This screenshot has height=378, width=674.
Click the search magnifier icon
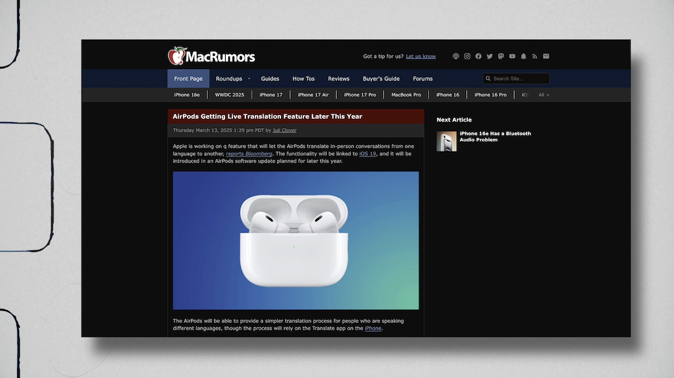[488, 79]
